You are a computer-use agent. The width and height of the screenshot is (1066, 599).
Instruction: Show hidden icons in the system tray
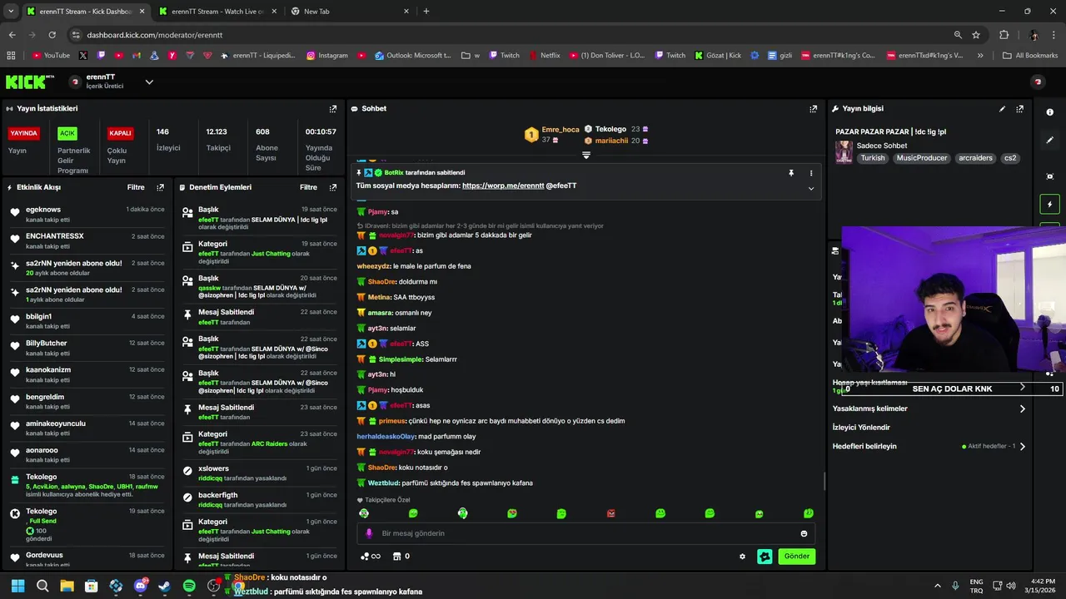point(937,586)
